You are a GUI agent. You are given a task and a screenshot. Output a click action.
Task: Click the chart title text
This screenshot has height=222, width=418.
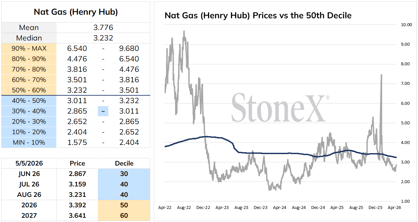pos(258,15)
